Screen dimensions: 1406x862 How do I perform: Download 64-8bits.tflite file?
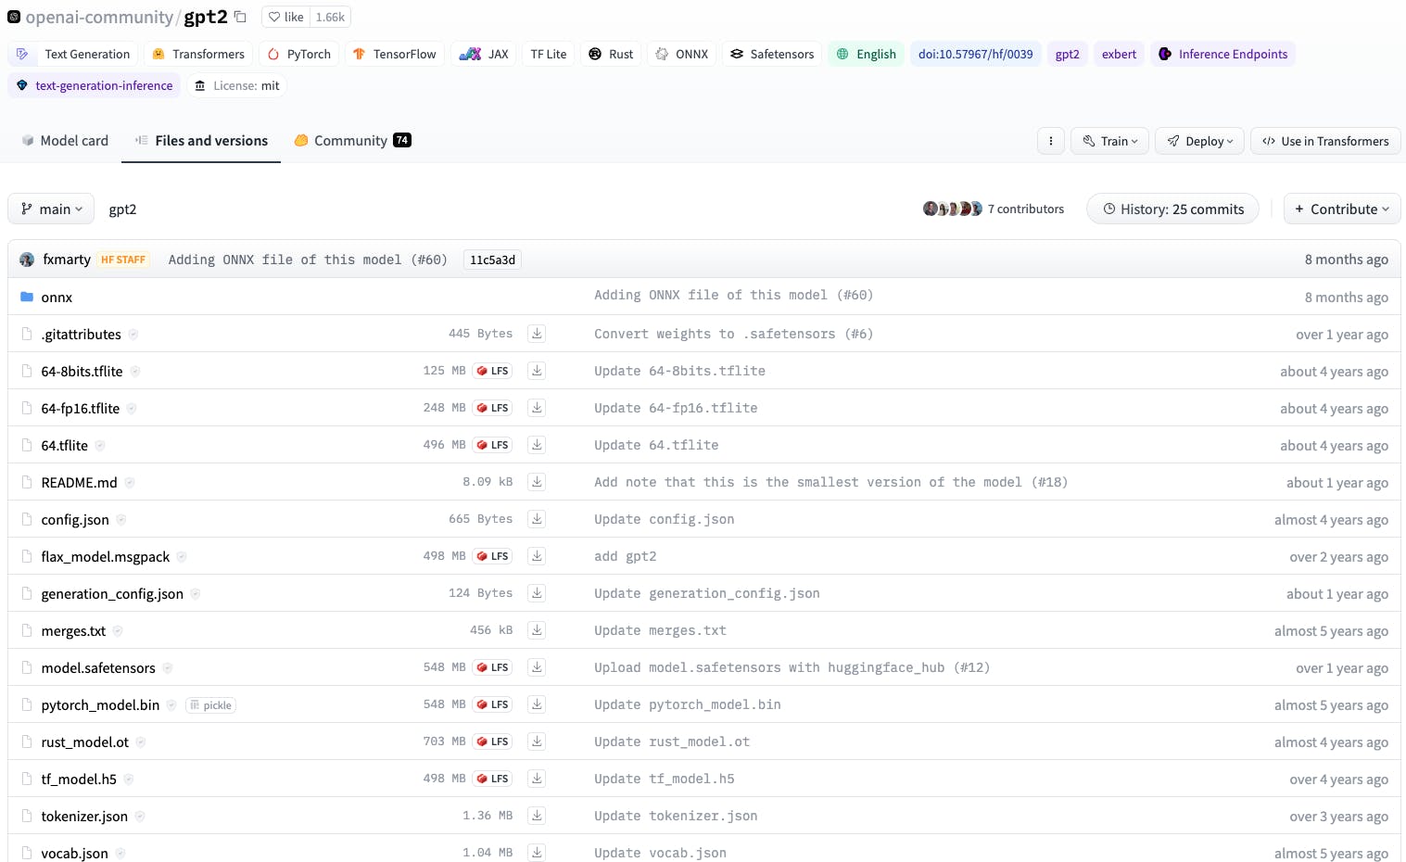click(537, 371)
